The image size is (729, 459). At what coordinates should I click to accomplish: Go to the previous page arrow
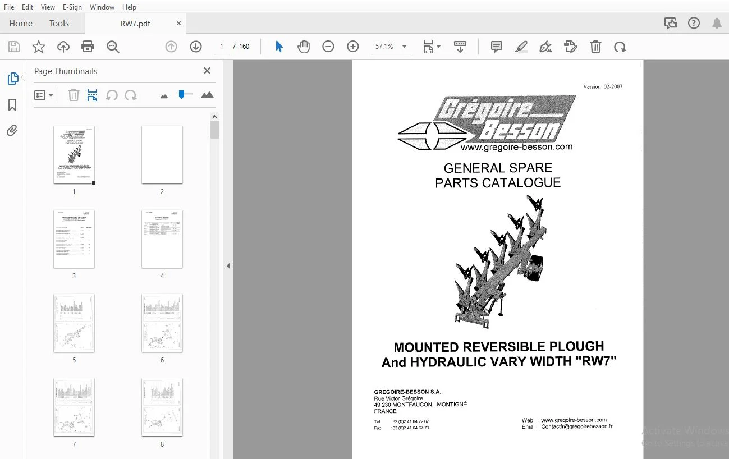click(x=171, y=47)
